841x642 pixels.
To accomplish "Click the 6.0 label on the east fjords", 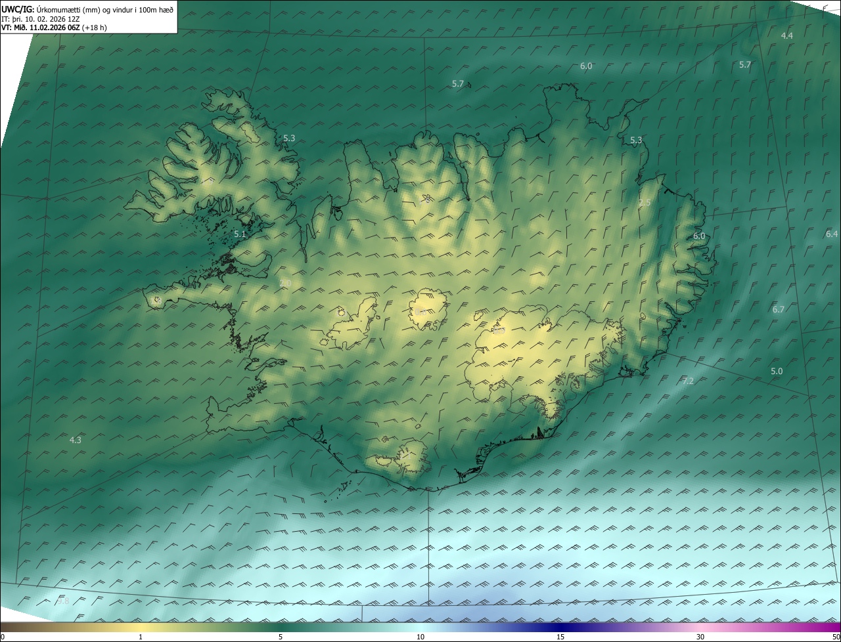I will tap(699, 236).
